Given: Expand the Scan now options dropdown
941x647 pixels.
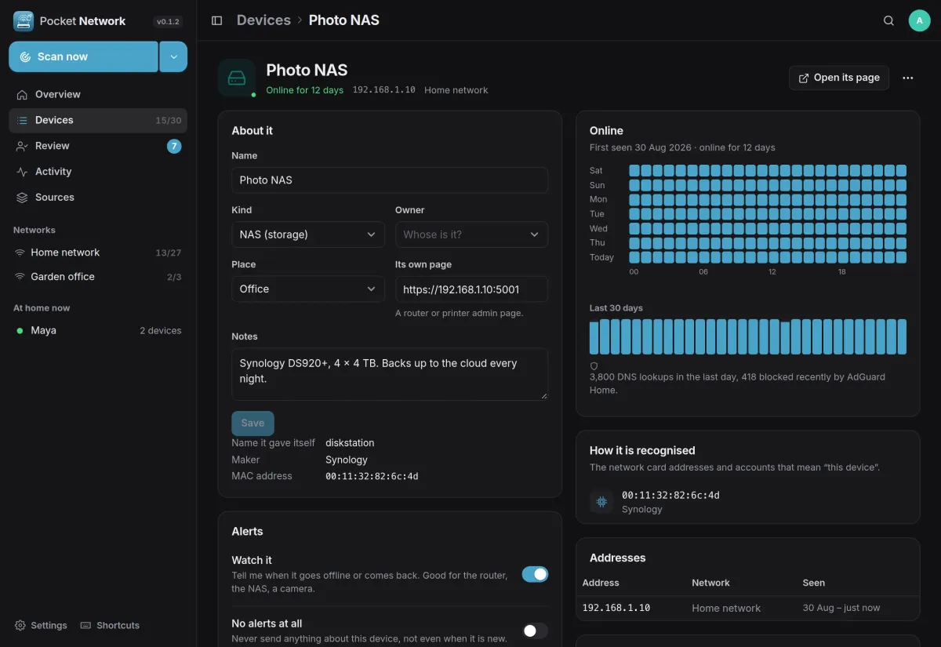Looking at the screenshot, I should [x=173, y=56].
